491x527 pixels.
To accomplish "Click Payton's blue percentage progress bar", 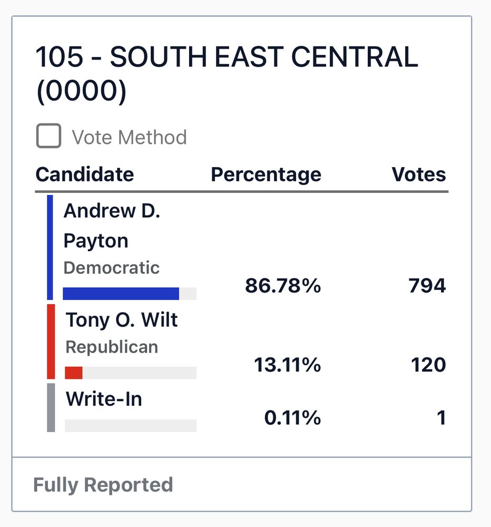I will pyautogui.click(x=121, y=294).
